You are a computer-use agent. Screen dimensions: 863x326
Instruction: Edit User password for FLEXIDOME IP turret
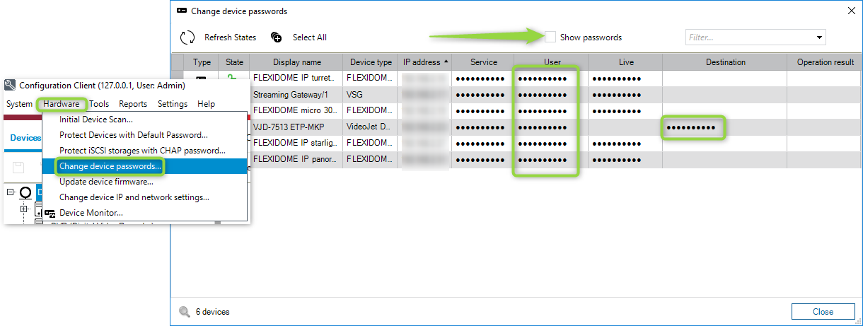552,78
